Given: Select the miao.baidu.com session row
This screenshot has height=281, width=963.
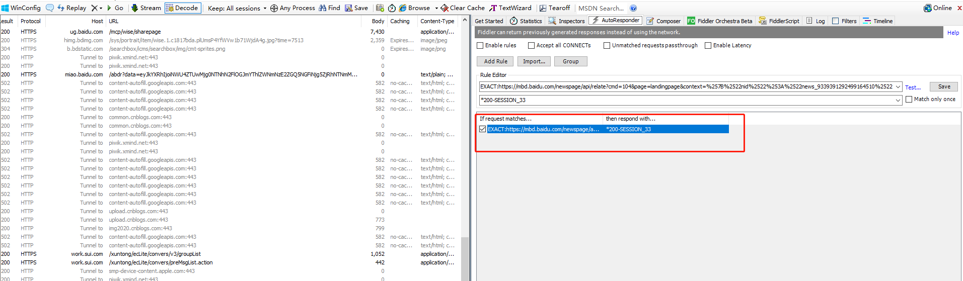Looking at the screenshot, I should pos(230,74).
